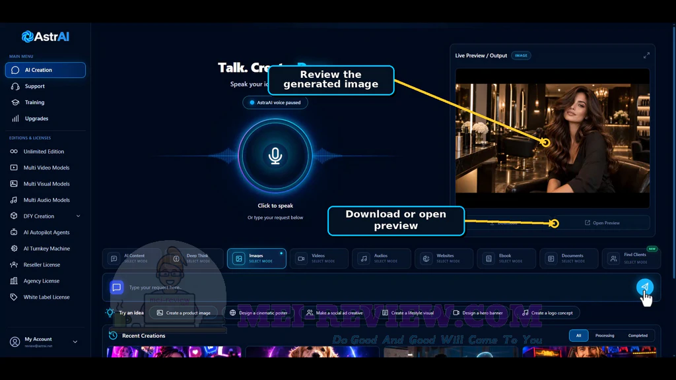676x380 pixels.
Task: Expand live preview with fullscreen icon
Action: pos(646,55)
